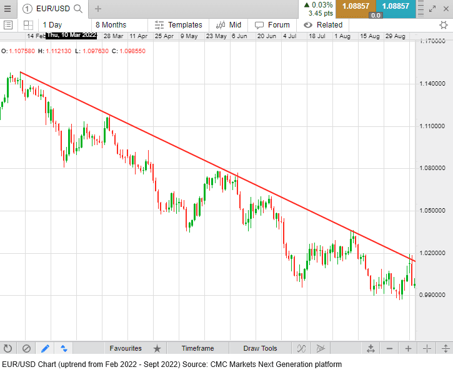Image resolution: width=453 pixels, height=372 pixels.
Task: Open the Forum button
Action: click(x=272, y=25)
